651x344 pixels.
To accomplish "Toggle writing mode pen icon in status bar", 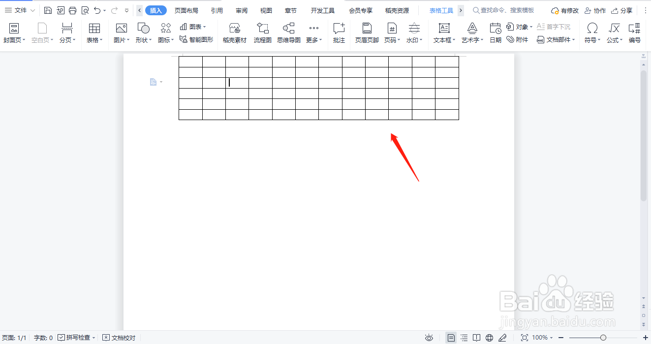I will click(502, 338).
